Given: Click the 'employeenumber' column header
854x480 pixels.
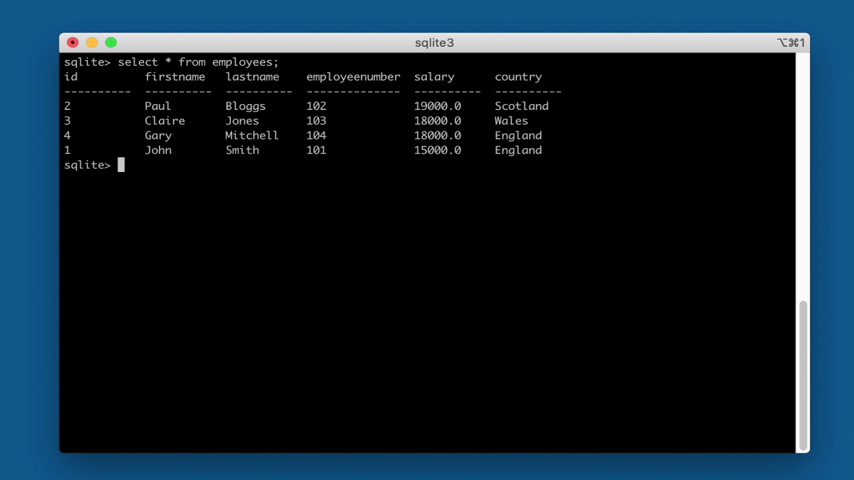Looking at the screenshot, I should click(x=354, y=77).
